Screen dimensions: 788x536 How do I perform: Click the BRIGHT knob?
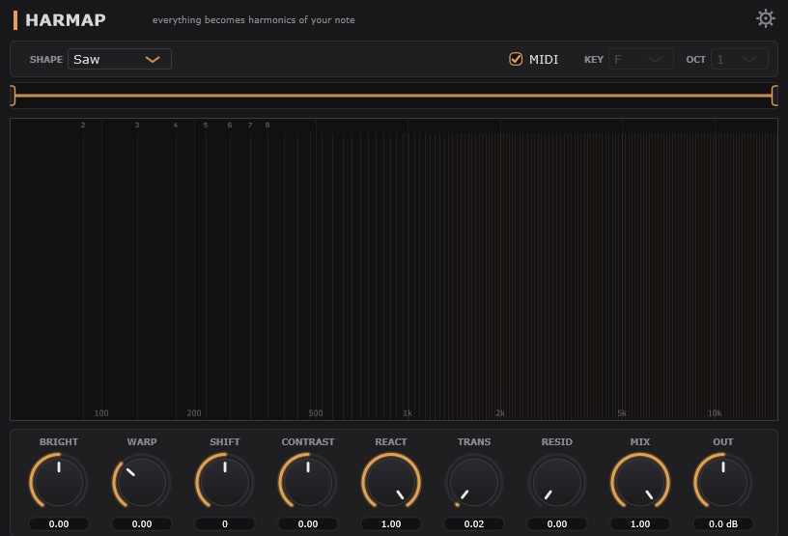[59, 481]
